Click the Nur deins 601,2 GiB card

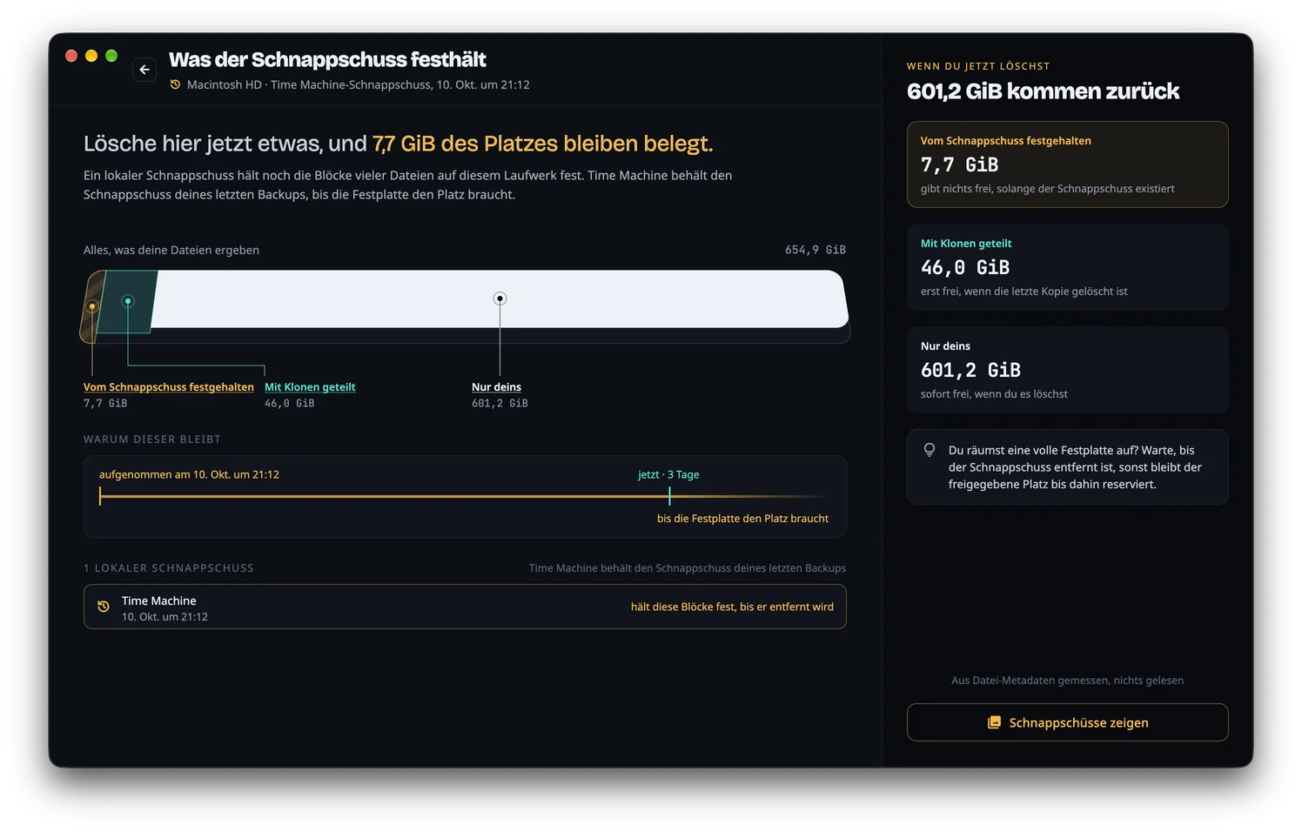1067,370
